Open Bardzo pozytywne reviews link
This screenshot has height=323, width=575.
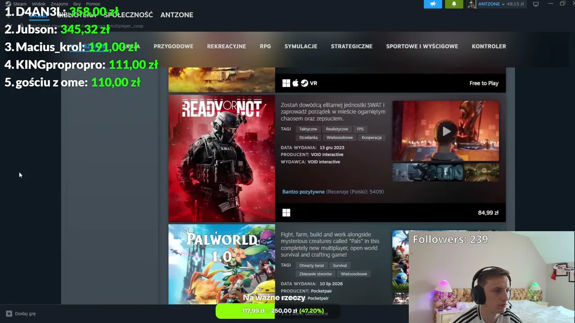[303, 192]
